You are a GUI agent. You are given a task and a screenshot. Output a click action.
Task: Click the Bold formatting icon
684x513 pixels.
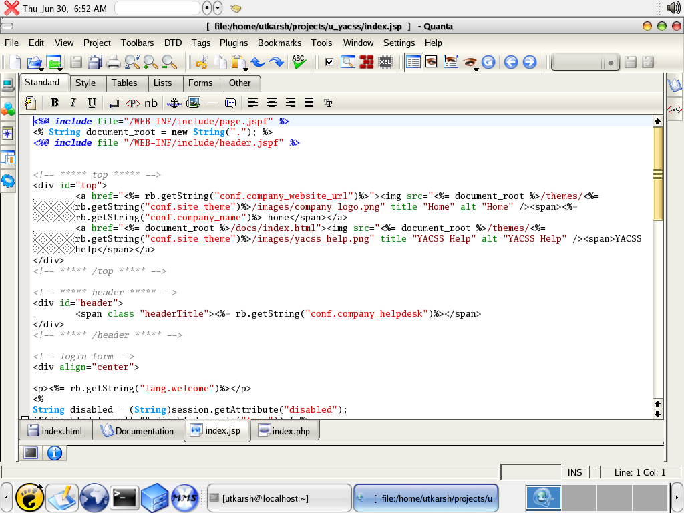tap(55, 102)
